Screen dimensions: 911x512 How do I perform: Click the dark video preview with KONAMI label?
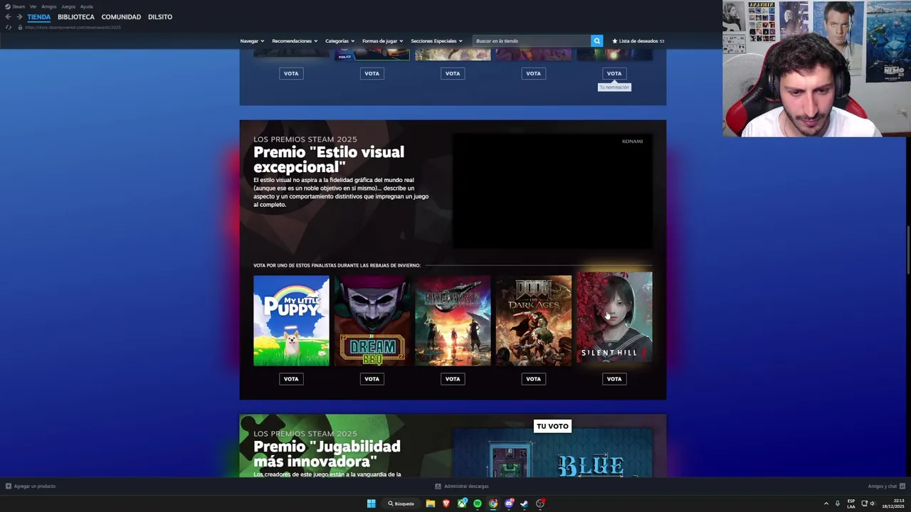pyautogui.click(x=553, y=191)
